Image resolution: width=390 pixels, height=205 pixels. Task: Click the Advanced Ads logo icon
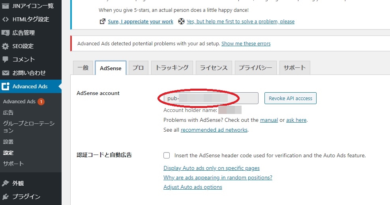[6, 87]
